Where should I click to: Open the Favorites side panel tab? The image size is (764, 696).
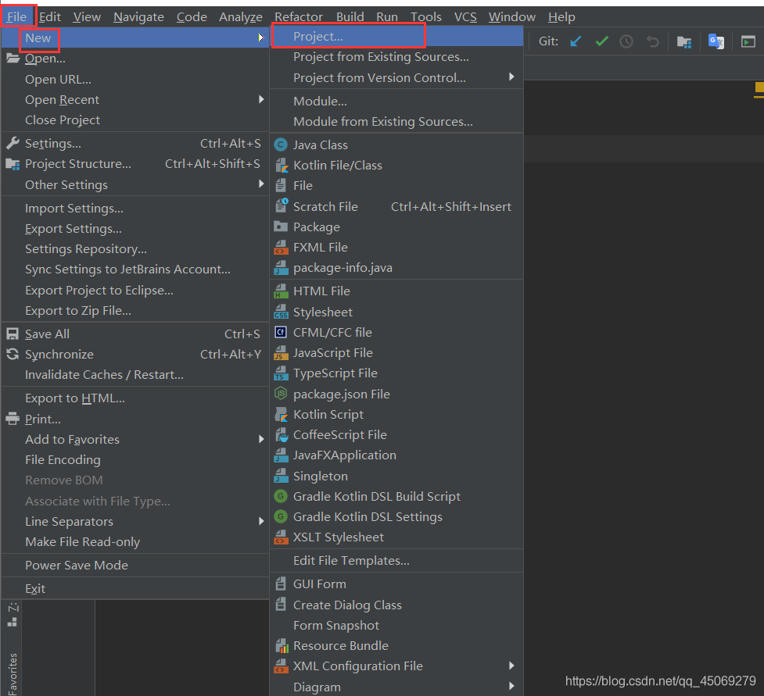(x=13, y=672)
